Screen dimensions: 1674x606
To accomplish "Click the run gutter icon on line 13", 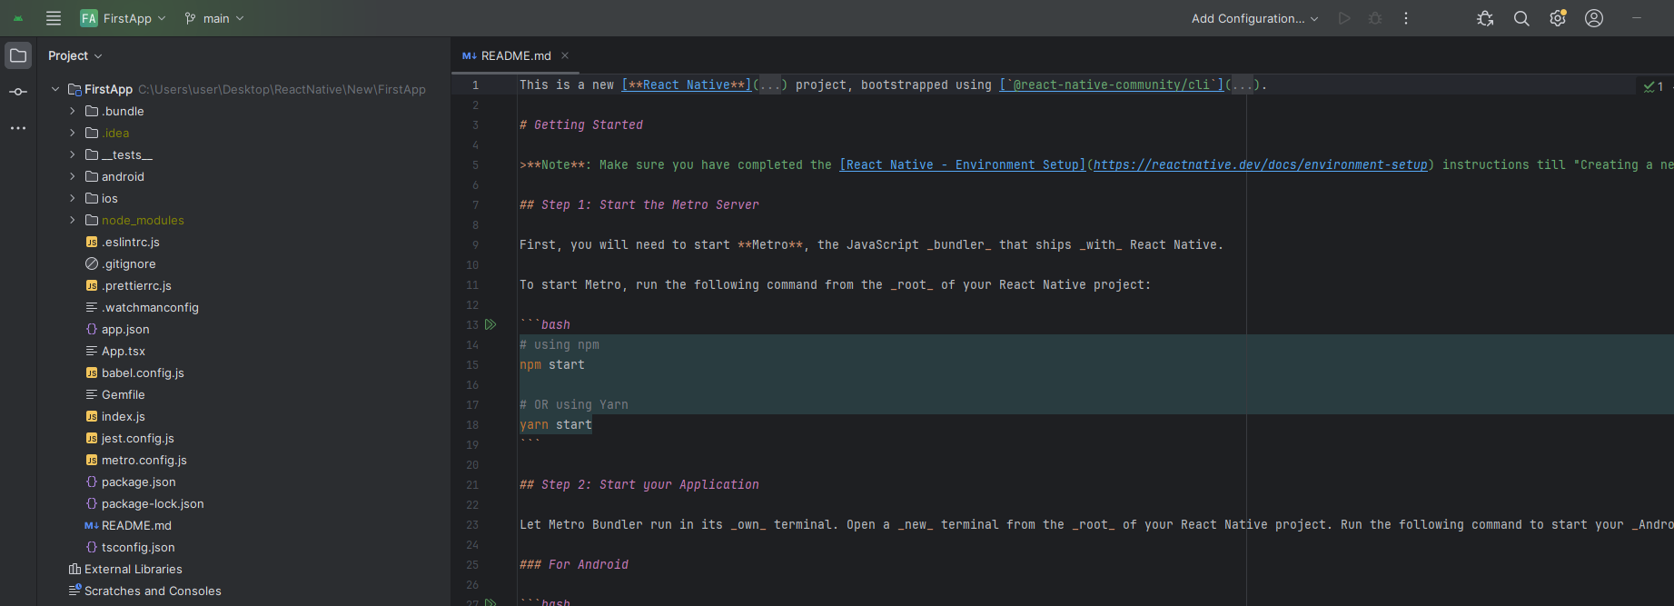I will pos(490,324).
